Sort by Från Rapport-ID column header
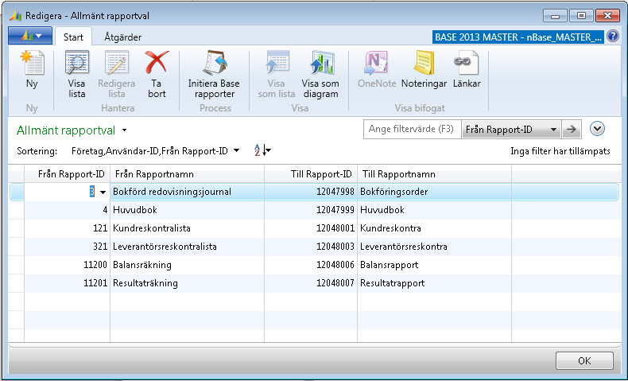 point(68,174)
